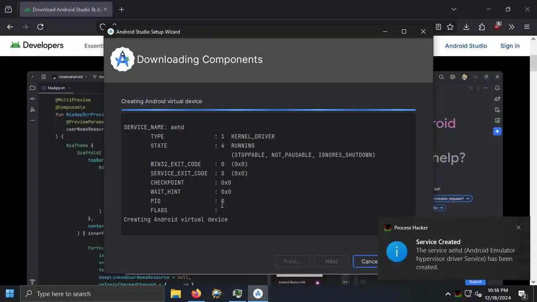Click the 'CHECKPOINT' log line
The image size is (537, 302).
point(191,182)
